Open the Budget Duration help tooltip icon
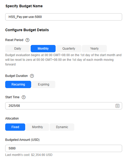Viewport: 132px width, 158px height. (x=32, y=76)
